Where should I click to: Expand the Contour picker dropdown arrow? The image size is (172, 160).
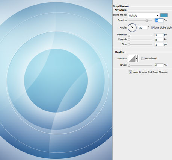coord(137,58)
